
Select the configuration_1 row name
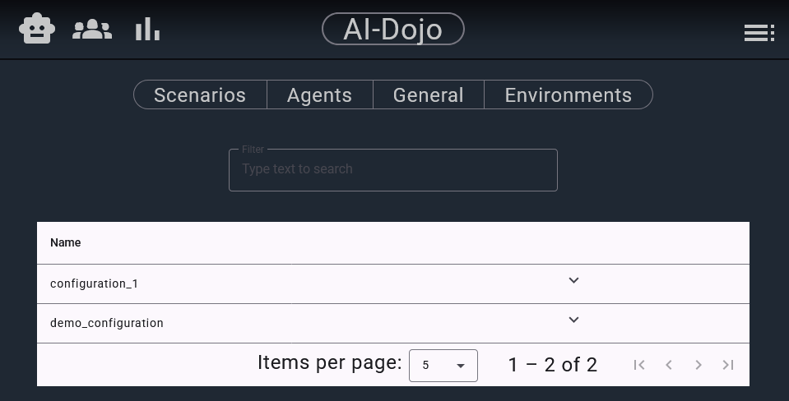[x=95, y=283]
